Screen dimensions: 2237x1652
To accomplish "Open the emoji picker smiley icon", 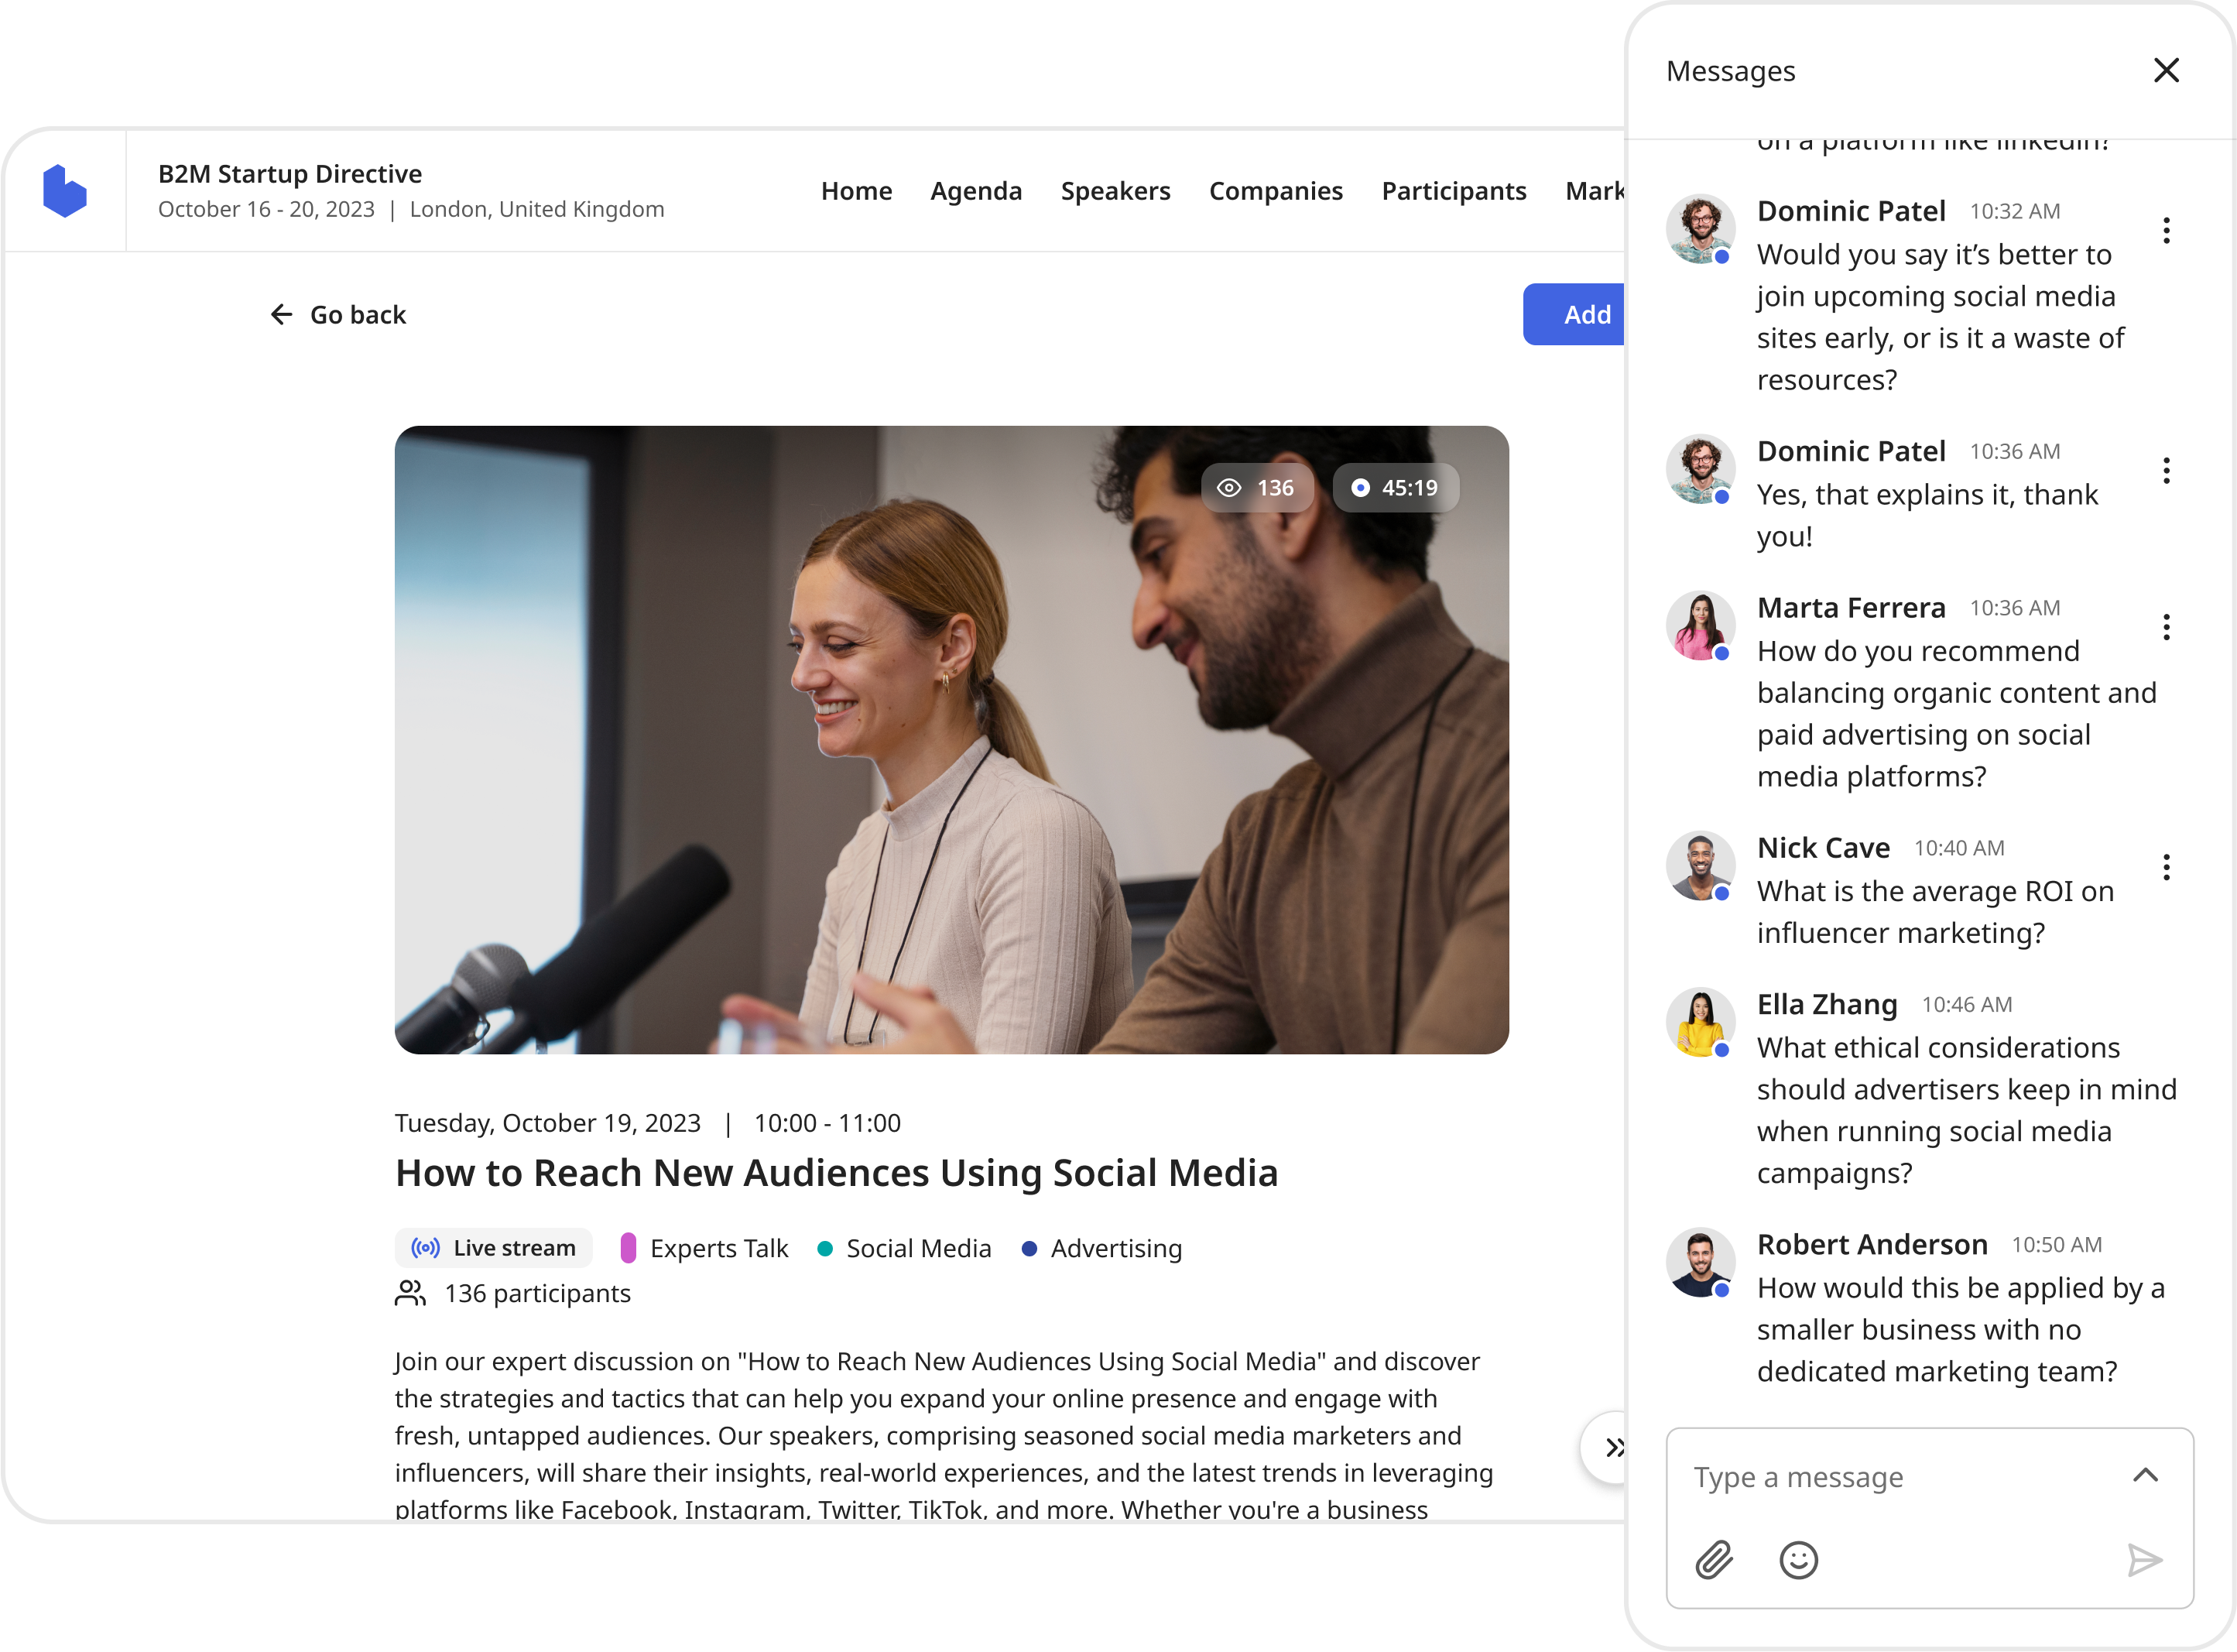I will click(x=1798, y=1560).
